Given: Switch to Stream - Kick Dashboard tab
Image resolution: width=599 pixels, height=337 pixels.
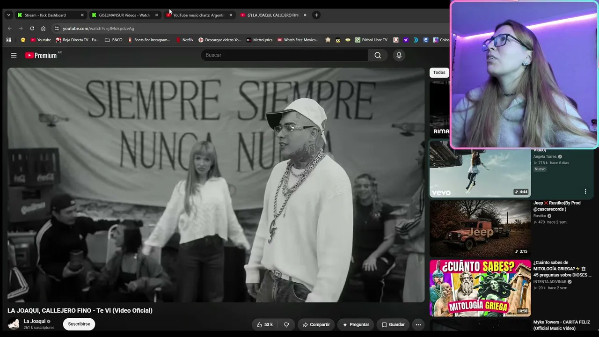Looking at the screenshot, I should click(51, 15).
